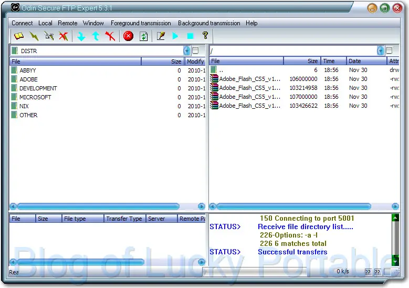Click the red crossed-out arrow cancel transfer icon

(x=110, y=36)
